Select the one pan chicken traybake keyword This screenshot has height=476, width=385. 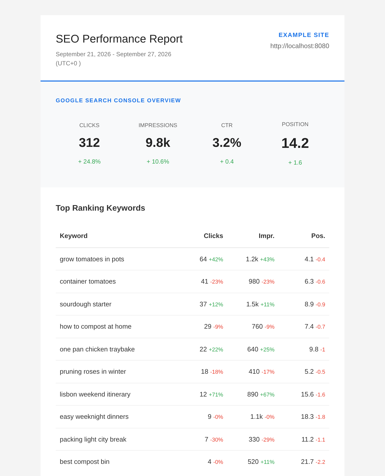(x=97, y=349)
